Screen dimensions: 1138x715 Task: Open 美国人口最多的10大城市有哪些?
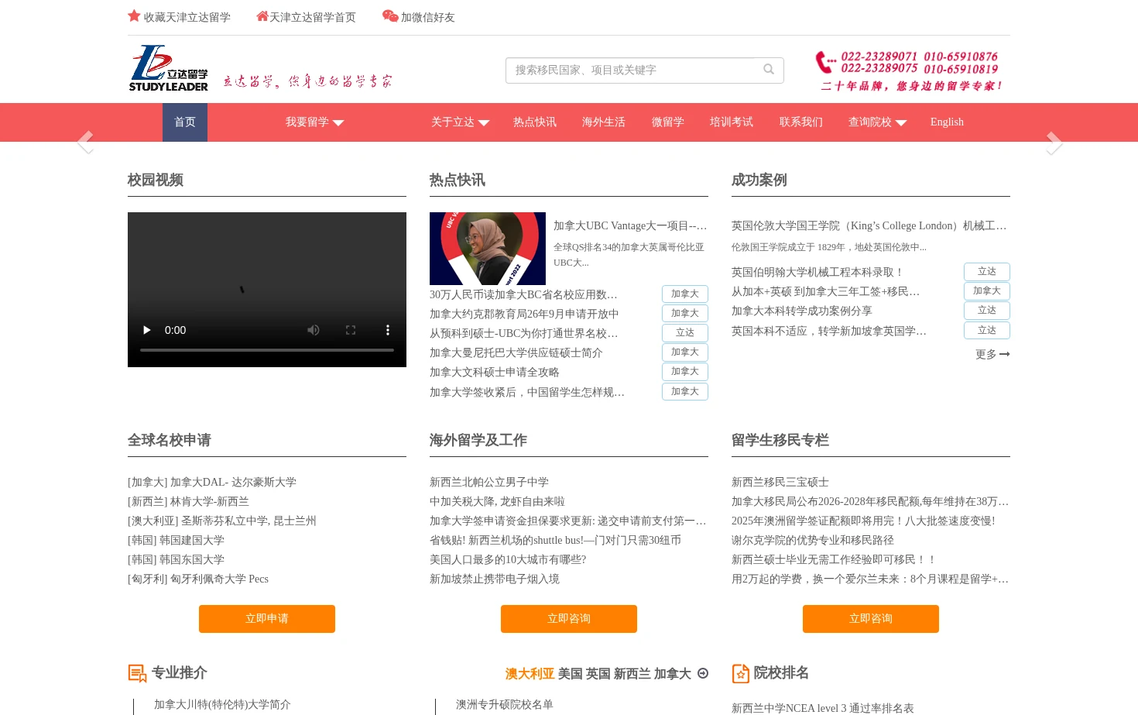508,560
